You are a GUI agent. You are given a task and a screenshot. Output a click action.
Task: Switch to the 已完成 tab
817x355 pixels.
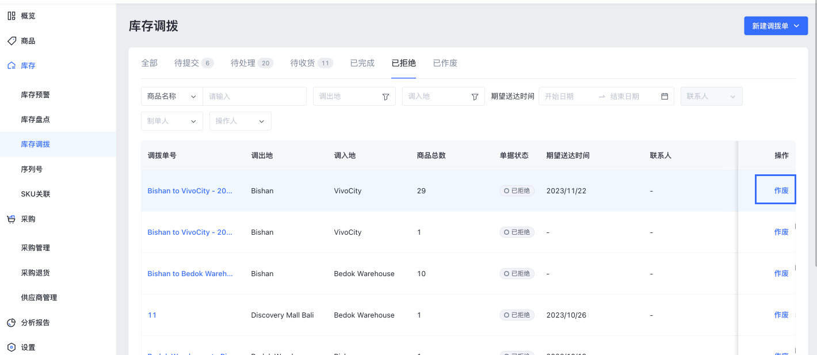(x=362, y=63)
